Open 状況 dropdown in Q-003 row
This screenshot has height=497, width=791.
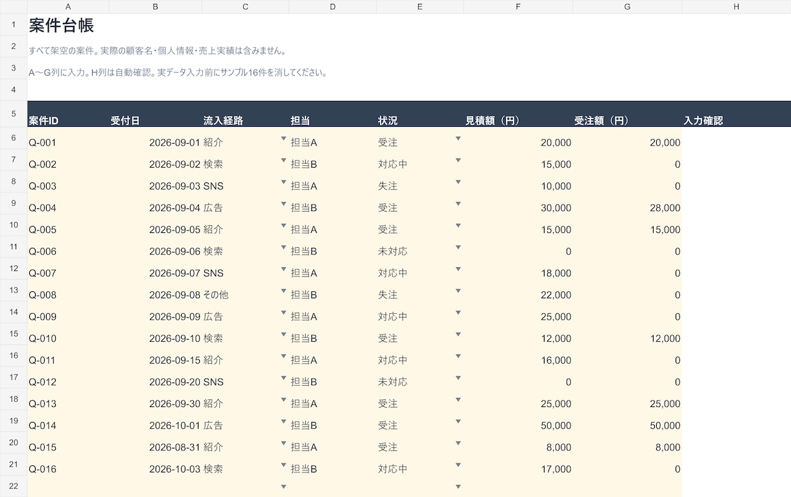coord(458,182)
